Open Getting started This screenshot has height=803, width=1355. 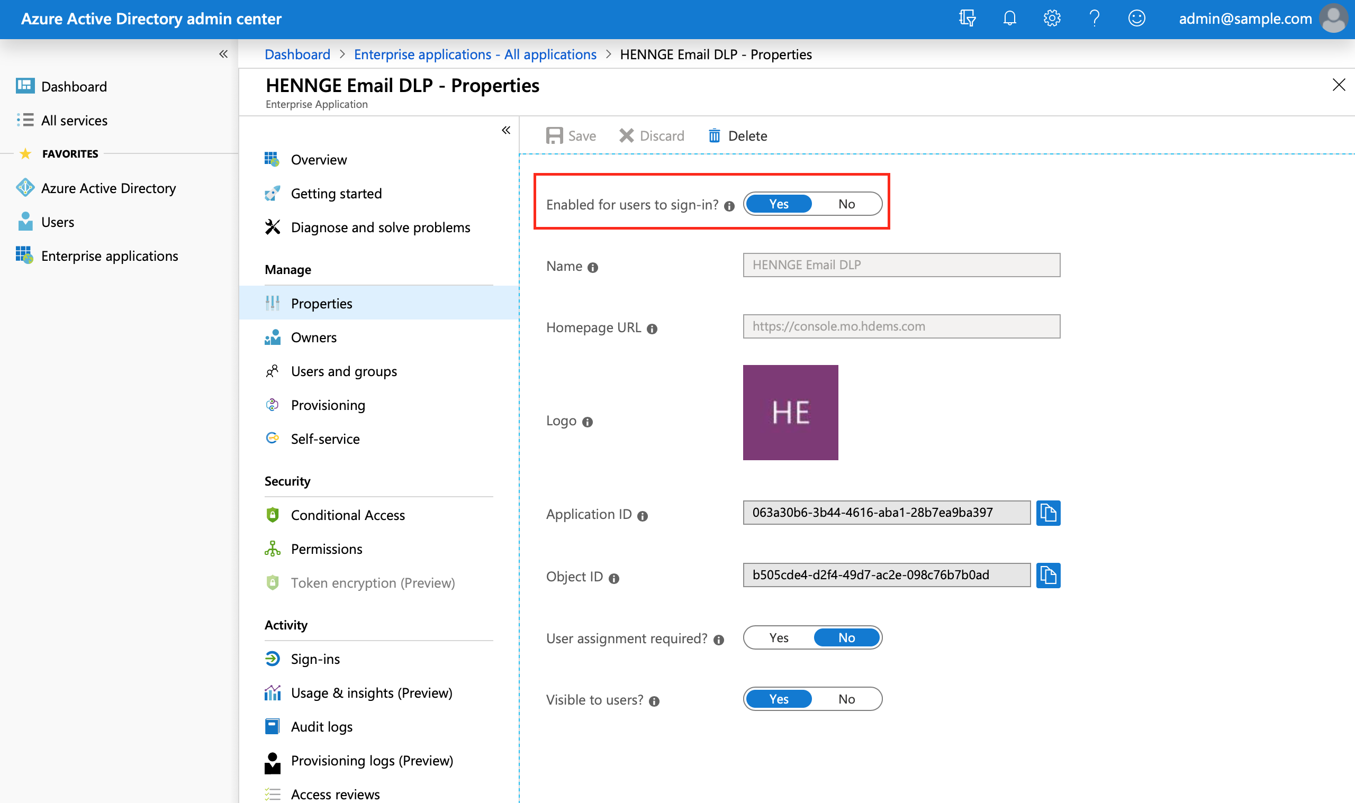[379, 193]
